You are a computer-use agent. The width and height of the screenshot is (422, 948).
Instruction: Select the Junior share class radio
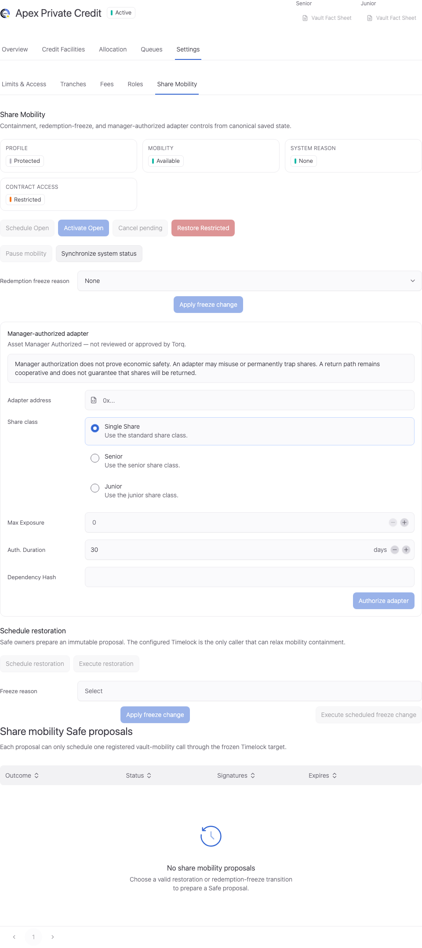(x=95, y=488)
